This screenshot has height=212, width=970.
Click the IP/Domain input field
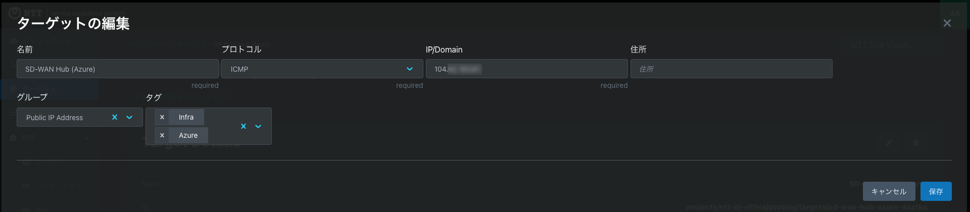[526, 69]
